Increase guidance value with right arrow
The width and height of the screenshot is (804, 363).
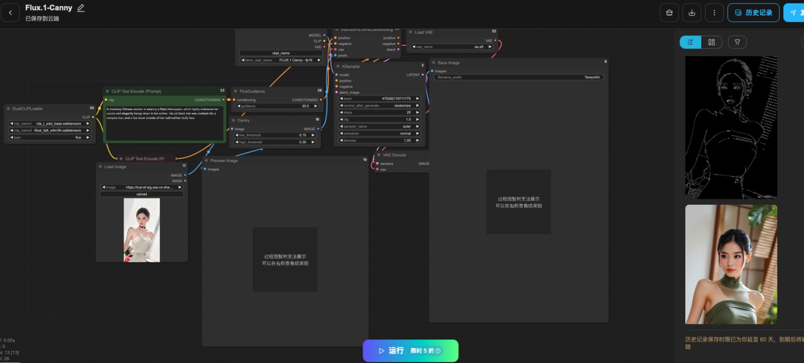(x=315, y=106)
